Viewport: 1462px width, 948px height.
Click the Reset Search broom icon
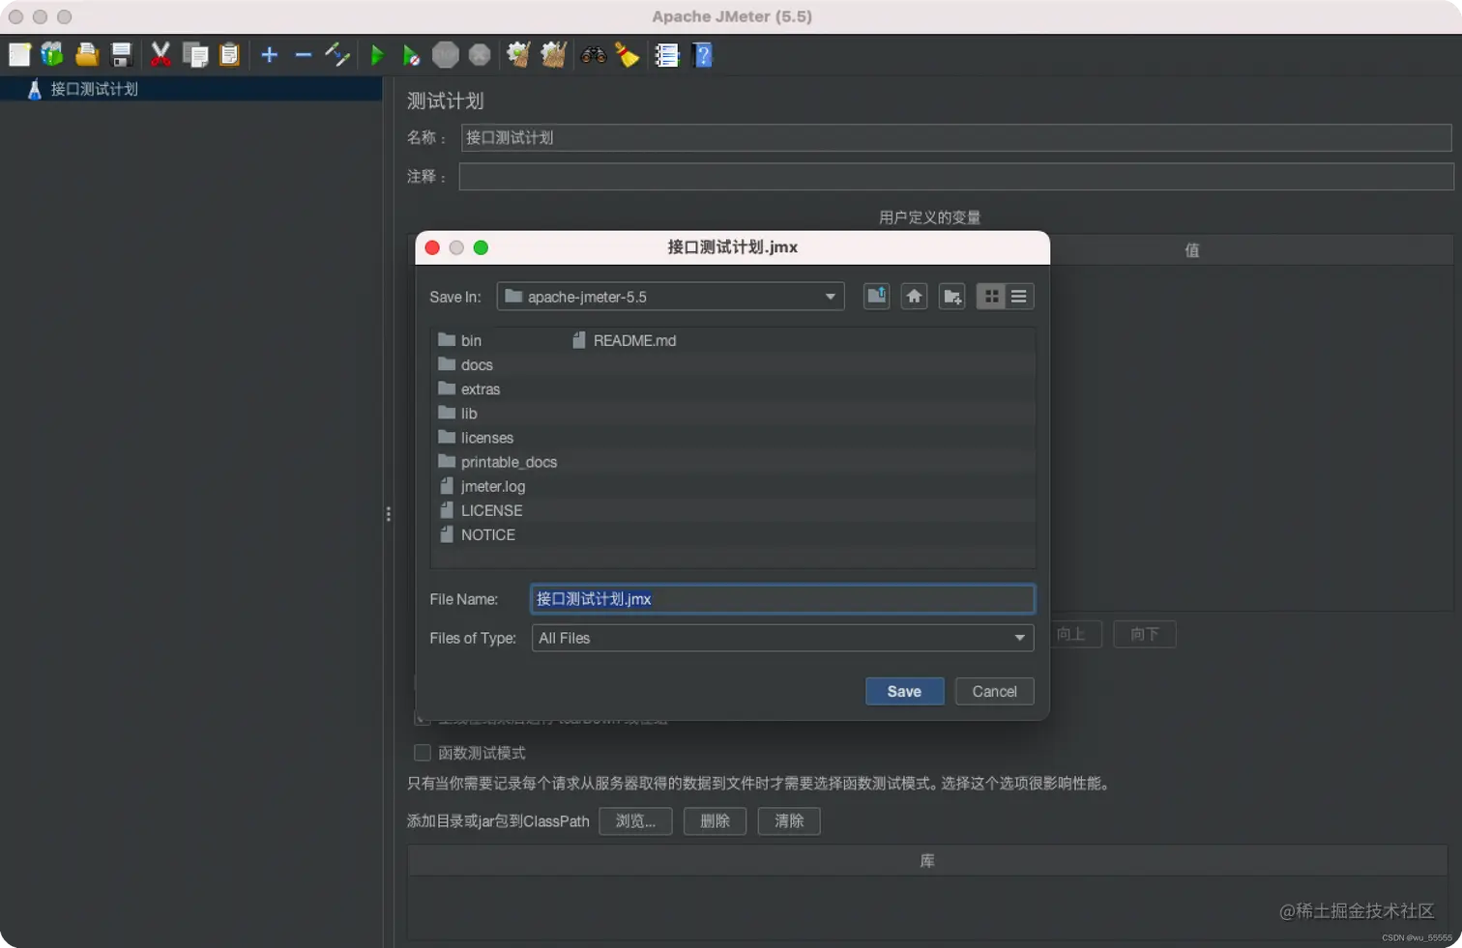628,55
